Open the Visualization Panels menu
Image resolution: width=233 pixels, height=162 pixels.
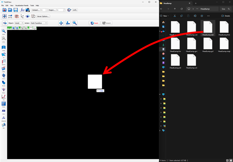22,6
